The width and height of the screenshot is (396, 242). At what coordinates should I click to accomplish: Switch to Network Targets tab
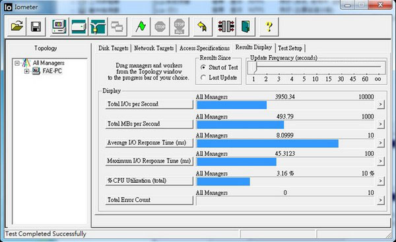tap(154, 48)
